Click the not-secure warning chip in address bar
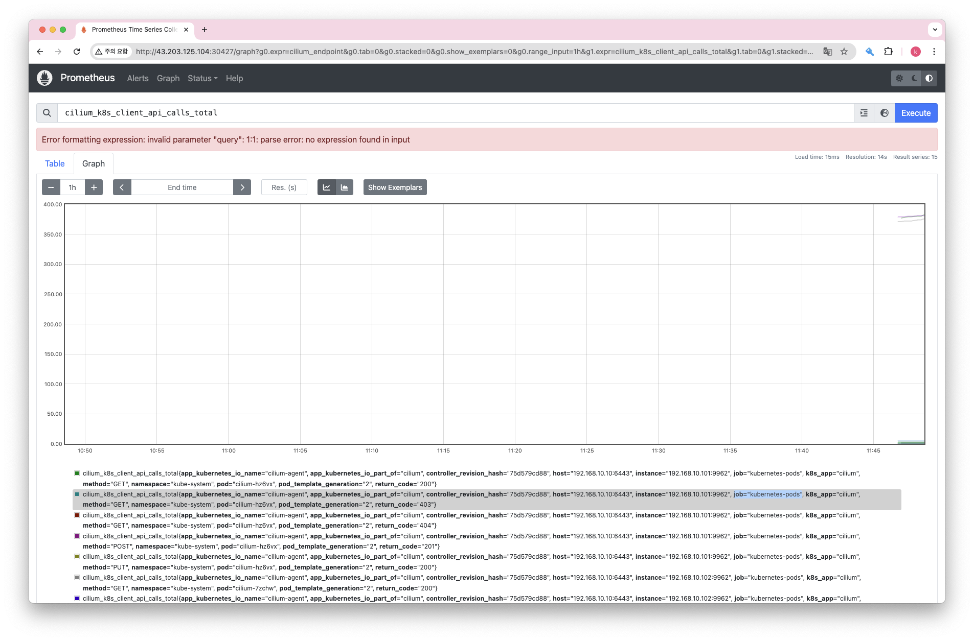This screenshot has width=974, height=641. (x=112, y=52)
